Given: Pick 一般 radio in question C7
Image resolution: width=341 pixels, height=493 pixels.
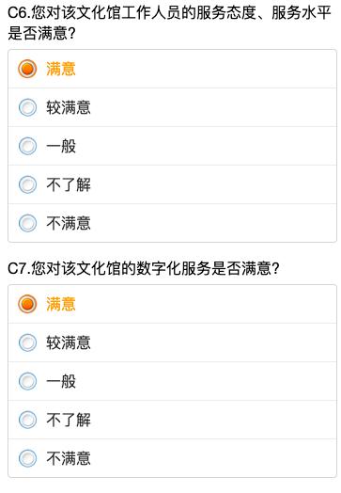Looking at the screenshot, I should point(27,381).
